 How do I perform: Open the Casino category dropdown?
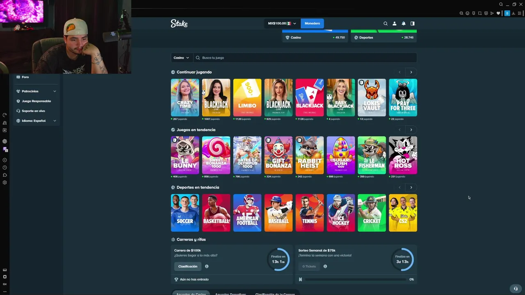pos(181,58)
